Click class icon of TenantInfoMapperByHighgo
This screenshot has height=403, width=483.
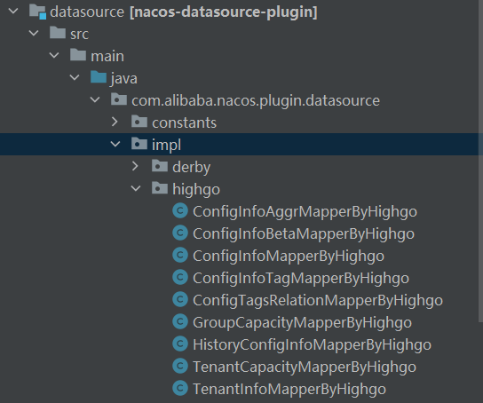(x=180, y=388)
